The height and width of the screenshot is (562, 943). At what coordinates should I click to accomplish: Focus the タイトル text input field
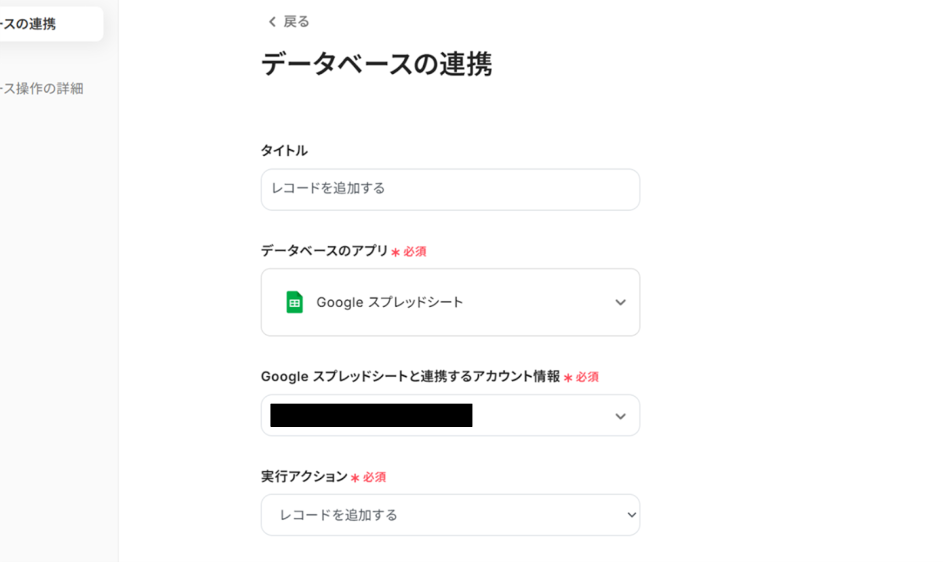(x=450, y=189)
